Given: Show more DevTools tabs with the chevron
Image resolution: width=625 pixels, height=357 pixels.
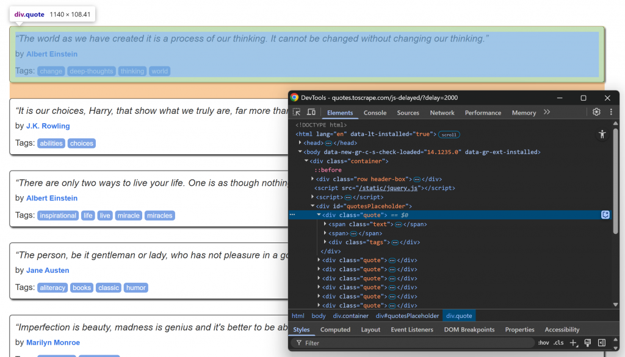Looking at the screenshot, I should (x=547, y=112).
